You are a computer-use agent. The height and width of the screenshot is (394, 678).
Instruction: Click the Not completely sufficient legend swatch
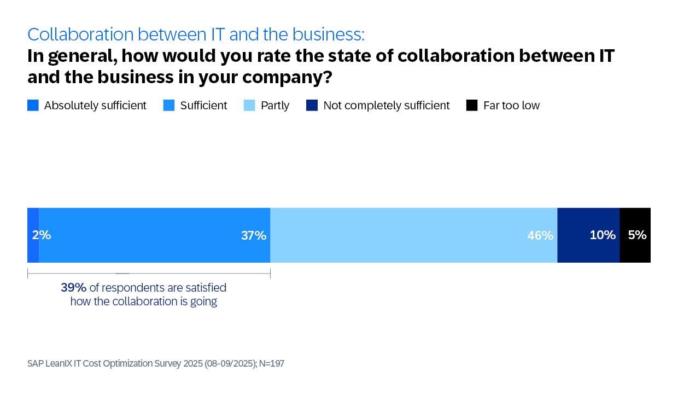312,106
